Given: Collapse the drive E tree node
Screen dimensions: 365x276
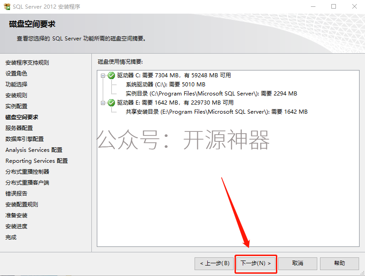Looking at the screenshot, I should pos(103,103).
